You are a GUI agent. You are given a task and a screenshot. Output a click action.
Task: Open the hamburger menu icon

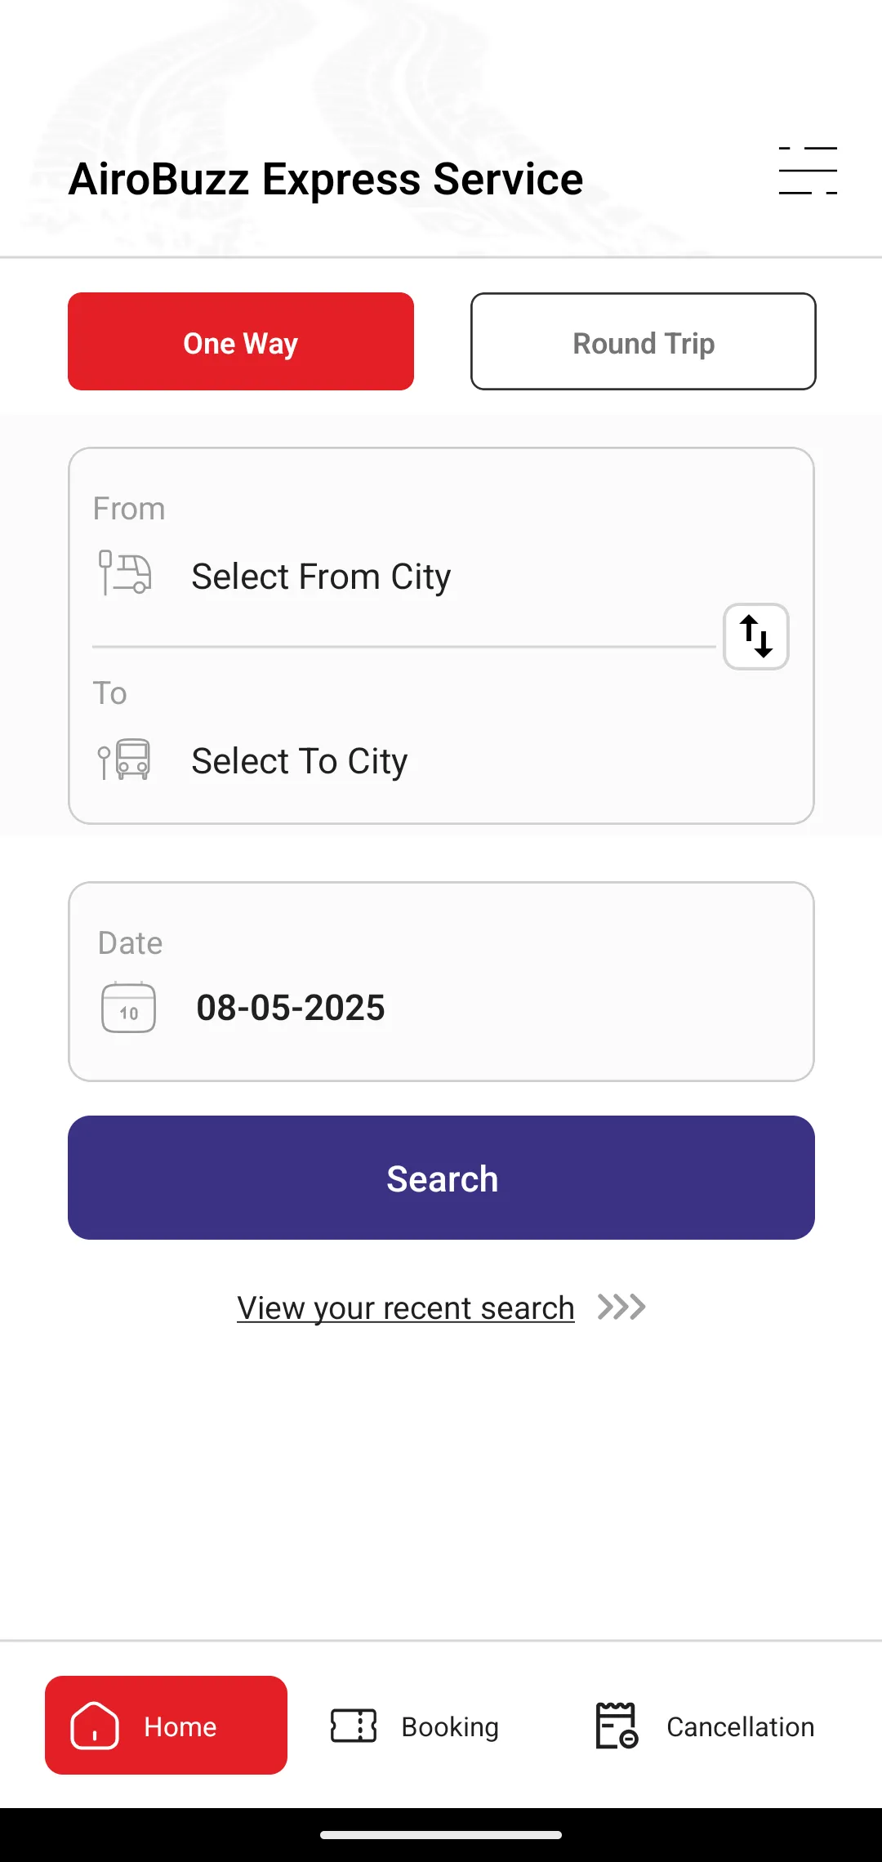click(x=808, y=171)
